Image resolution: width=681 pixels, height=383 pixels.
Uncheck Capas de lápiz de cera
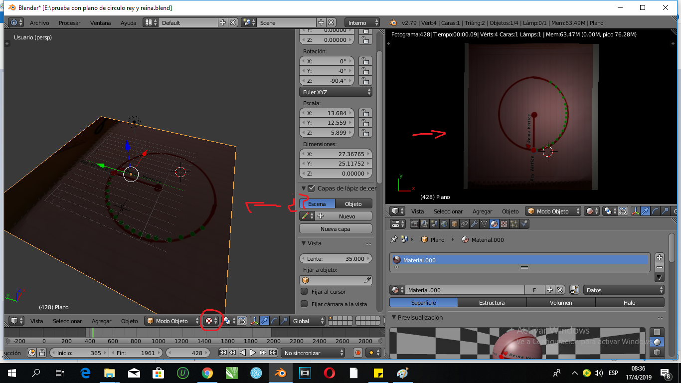(x=312, y=189)
